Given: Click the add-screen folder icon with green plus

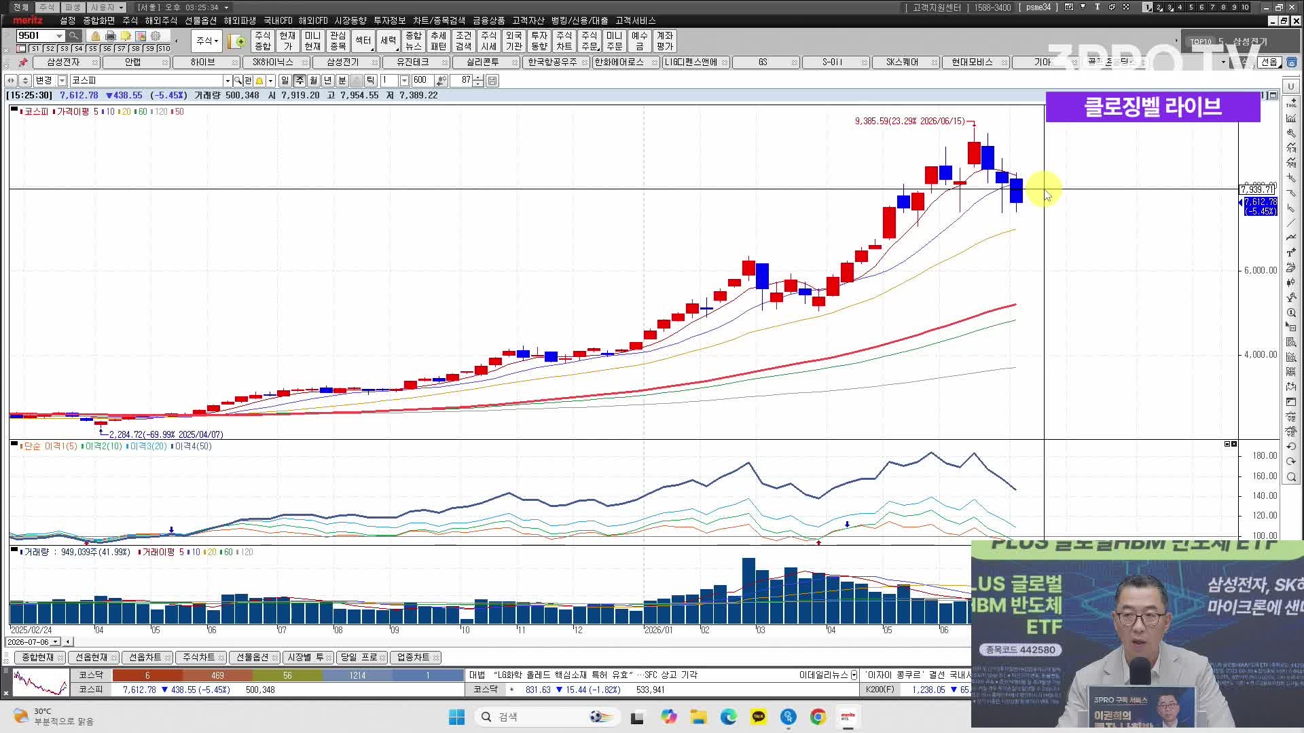Looking at the screenshot, I should pyautogui.click(x=237, y=41).
